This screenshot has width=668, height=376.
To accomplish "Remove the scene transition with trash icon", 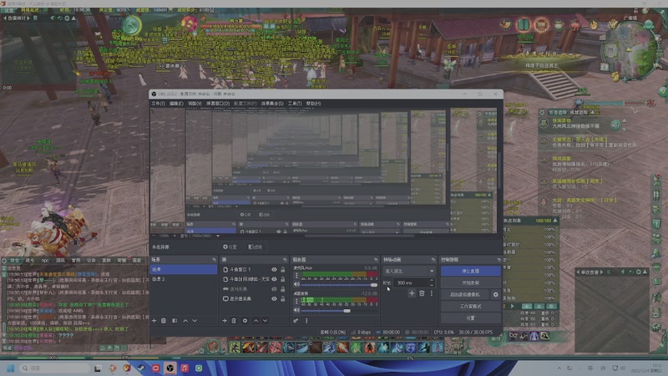I will [x=422, y=293].
